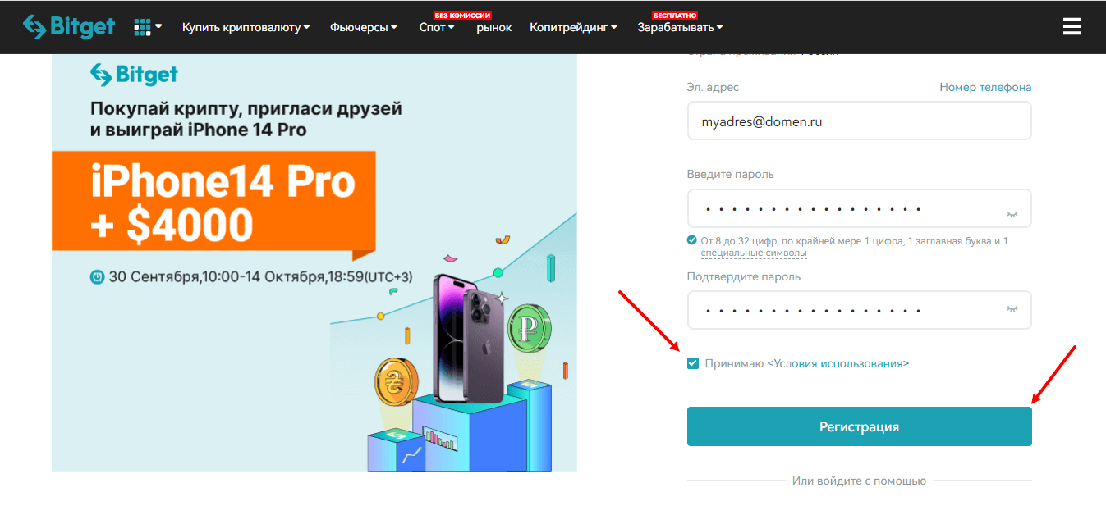This screenshot has height=506, width=1106.
Task: Expand the Копитрейдинг dropdown
Action: click(x=574, y=27)
